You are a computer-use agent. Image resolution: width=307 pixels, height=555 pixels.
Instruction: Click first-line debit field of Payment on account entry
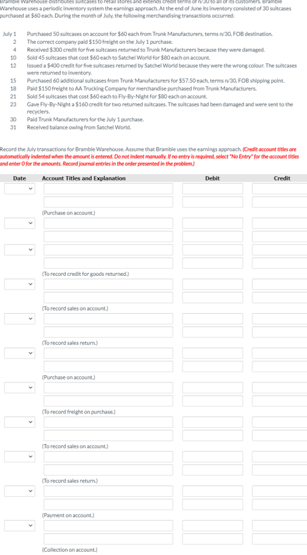tap(213, 491)
